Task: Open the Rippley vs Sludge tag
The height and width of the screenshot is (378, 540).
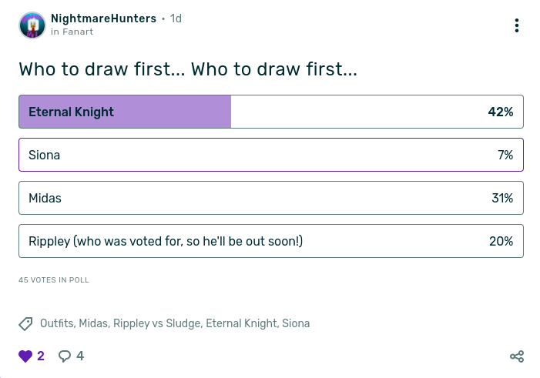Action: [156, 323]
